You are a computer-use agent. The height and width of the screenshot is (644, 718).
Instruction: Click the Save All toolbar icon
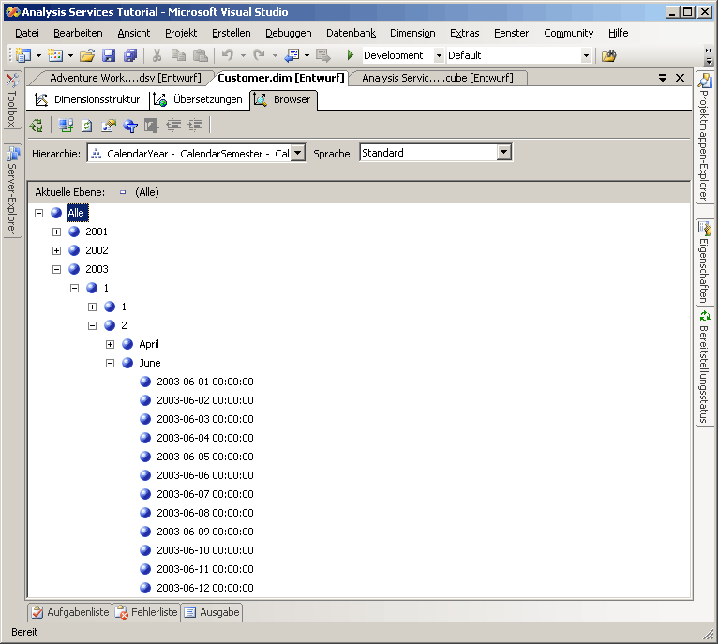point(129,56)
